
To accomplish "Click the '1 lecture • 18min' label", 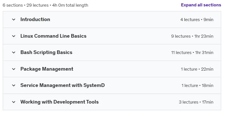I will 198,86.
